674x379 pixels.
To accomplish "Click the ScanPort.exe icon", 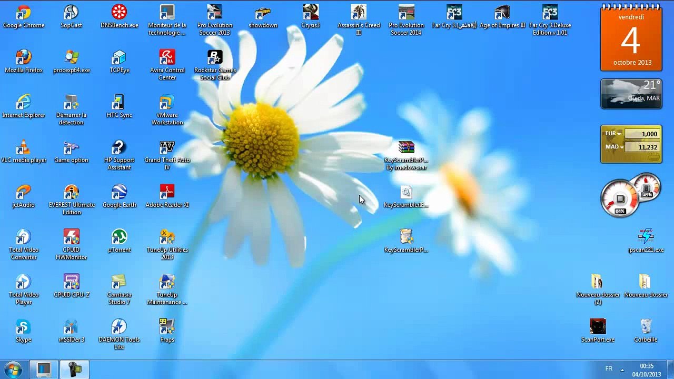I will (x=598, y=331).
